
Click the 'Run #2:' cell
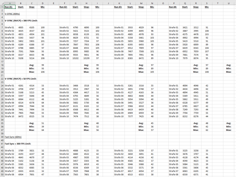pos(64,7)
